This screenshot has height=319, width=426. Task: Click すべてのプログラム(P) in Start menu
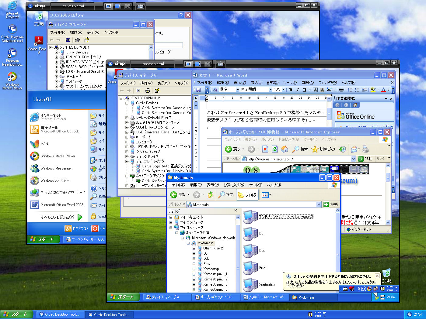coord(61,217)
